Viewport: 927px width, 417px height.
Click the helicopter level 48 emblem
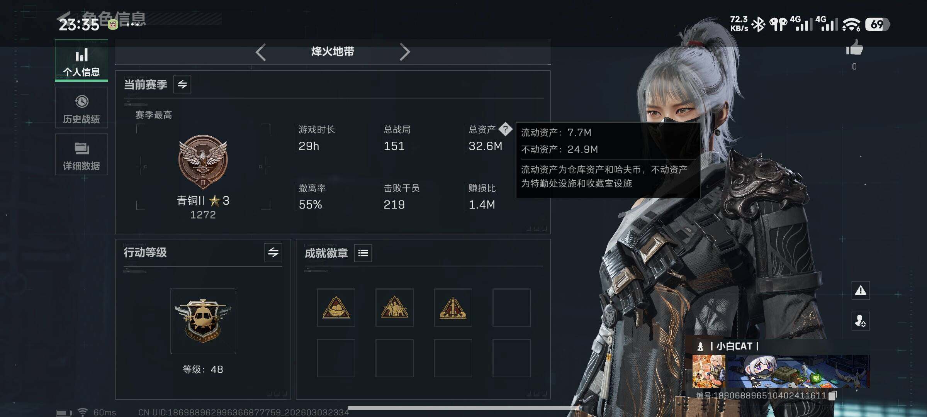tap(203, 321)
